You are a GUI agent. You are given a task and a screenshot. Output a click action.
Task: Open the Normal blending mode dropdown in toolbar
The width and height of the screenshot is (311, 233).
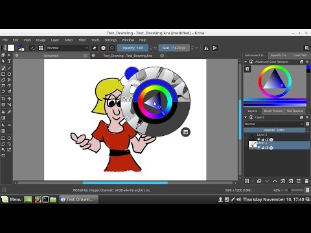tap(67, 48)
